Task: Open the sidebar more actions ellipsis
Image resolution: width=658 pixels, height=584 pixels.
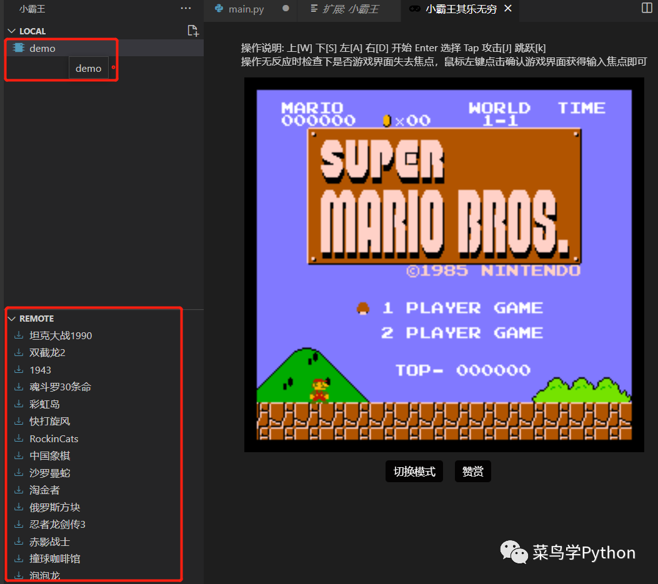Action: 186,8
